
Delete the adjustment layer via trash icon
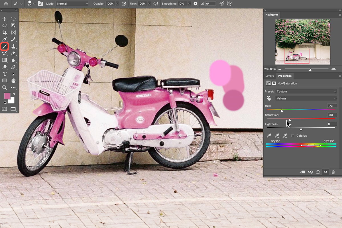pos(333,172)
